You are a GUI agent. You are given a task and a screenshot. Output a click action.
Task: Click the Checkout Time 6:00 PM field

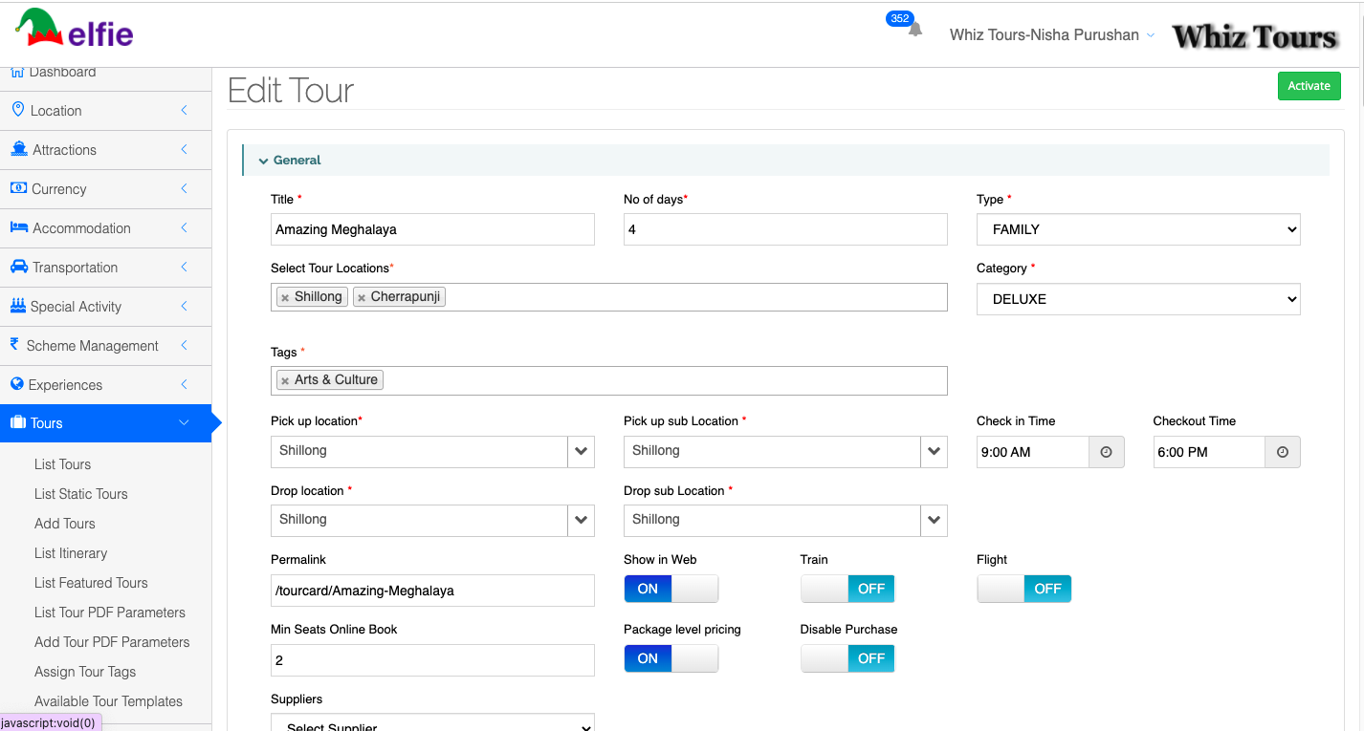tap(1209, 452)
